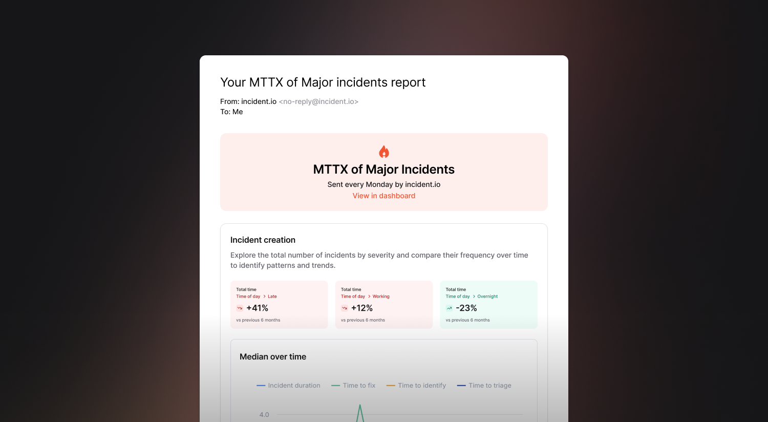Toggle the Time to identify legend series
This screenshot has height=422, width=768.
tap(416, 386)
